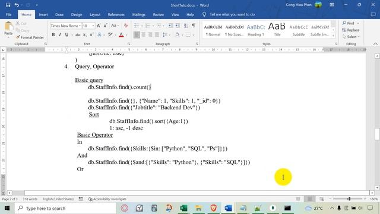
Task: Expand text highlight color options arrow
Action: pyautogui.click(x=116, y=35)
